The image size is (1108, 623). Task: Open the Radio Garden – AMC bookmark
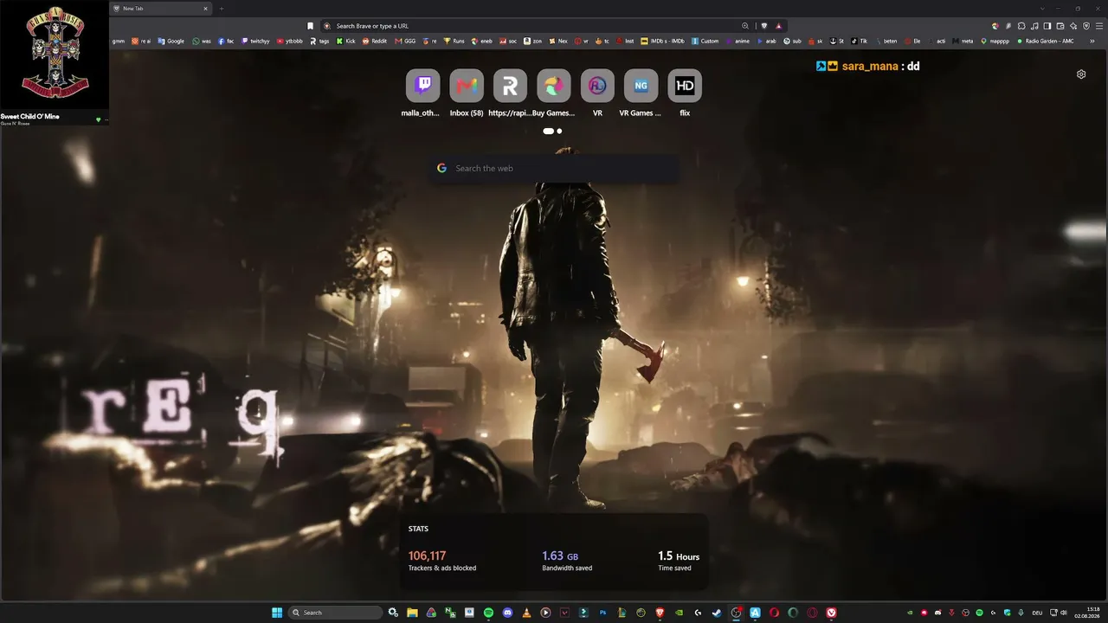coord(1045,41)
